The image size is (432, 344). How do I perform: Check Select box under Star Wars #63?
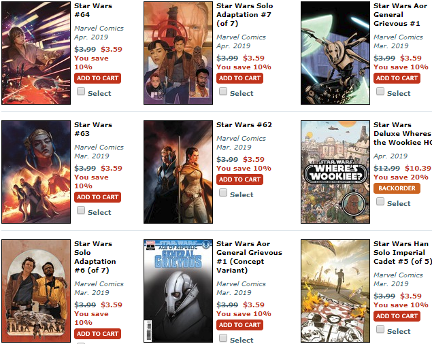[81, 210]
